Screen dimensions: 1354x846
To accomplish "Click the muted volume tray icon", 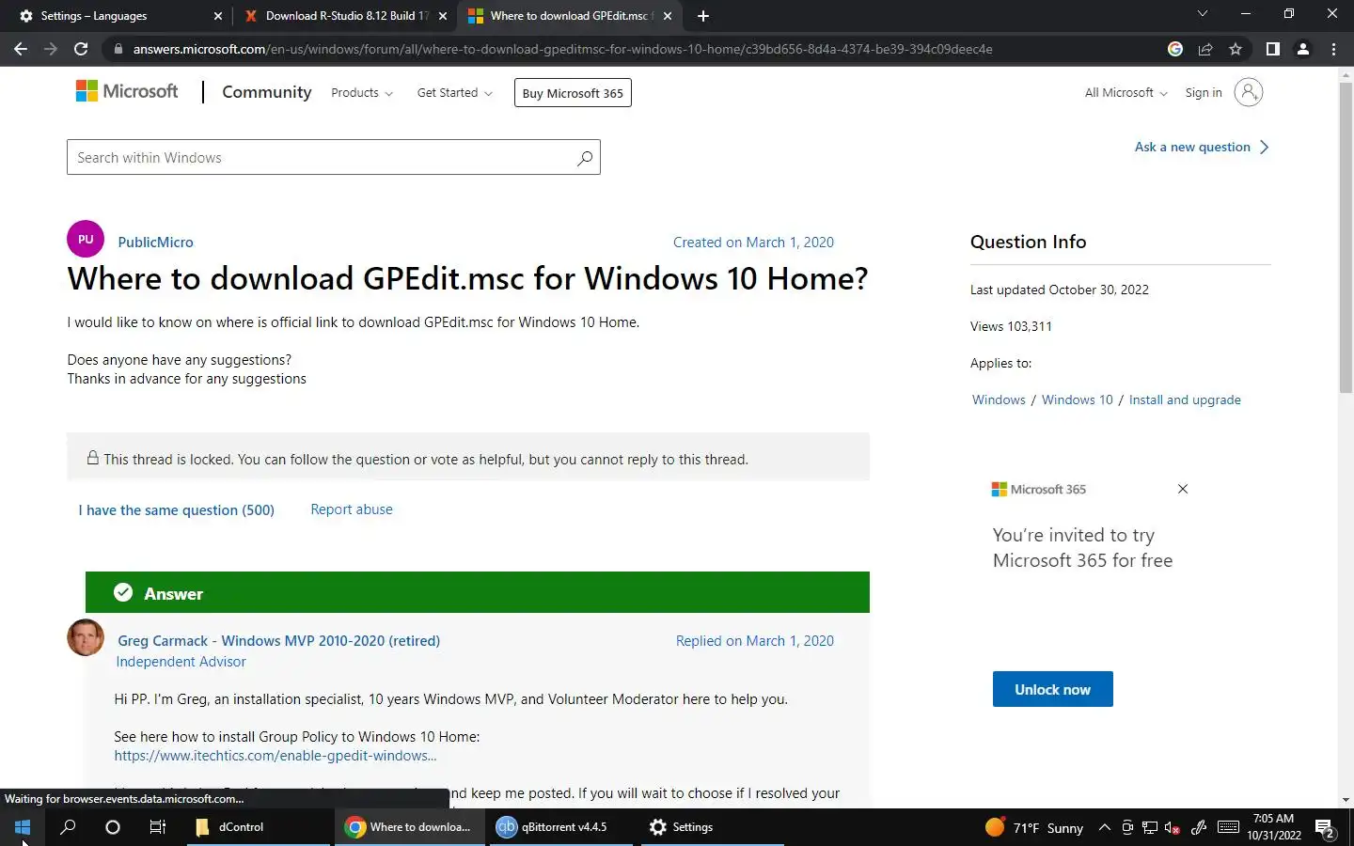I will 1173,827.
